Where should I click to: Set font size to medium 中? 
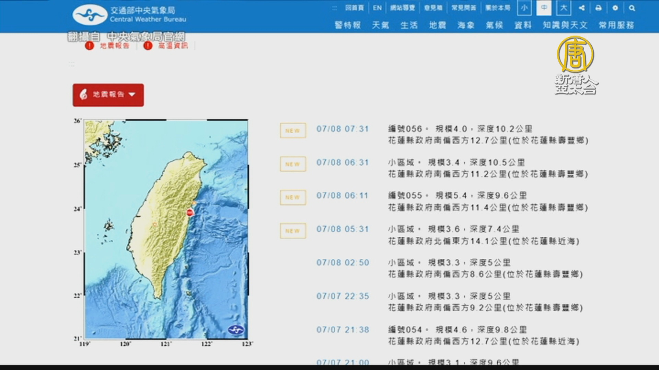pos(544,8)
